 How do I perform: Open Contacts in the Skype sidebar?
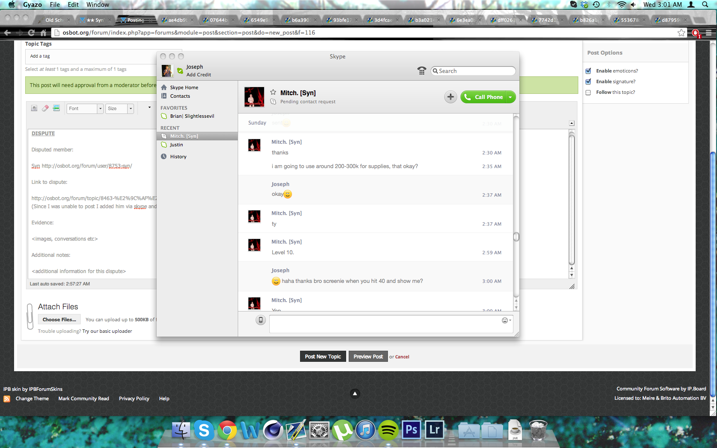(x=180, y=96)
